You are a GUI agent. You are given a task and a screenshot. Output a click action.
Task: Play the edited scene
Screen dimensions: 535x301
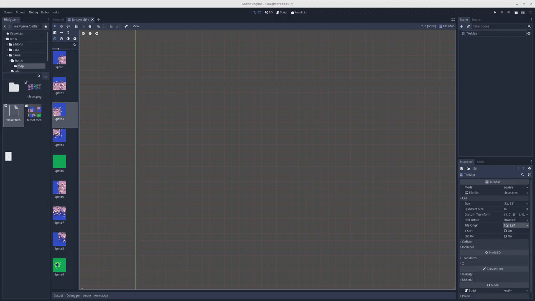point(516,12)
